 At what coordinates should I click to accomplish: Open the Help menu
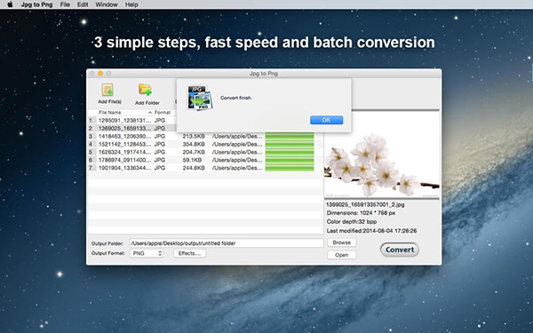tap(131, 4)
